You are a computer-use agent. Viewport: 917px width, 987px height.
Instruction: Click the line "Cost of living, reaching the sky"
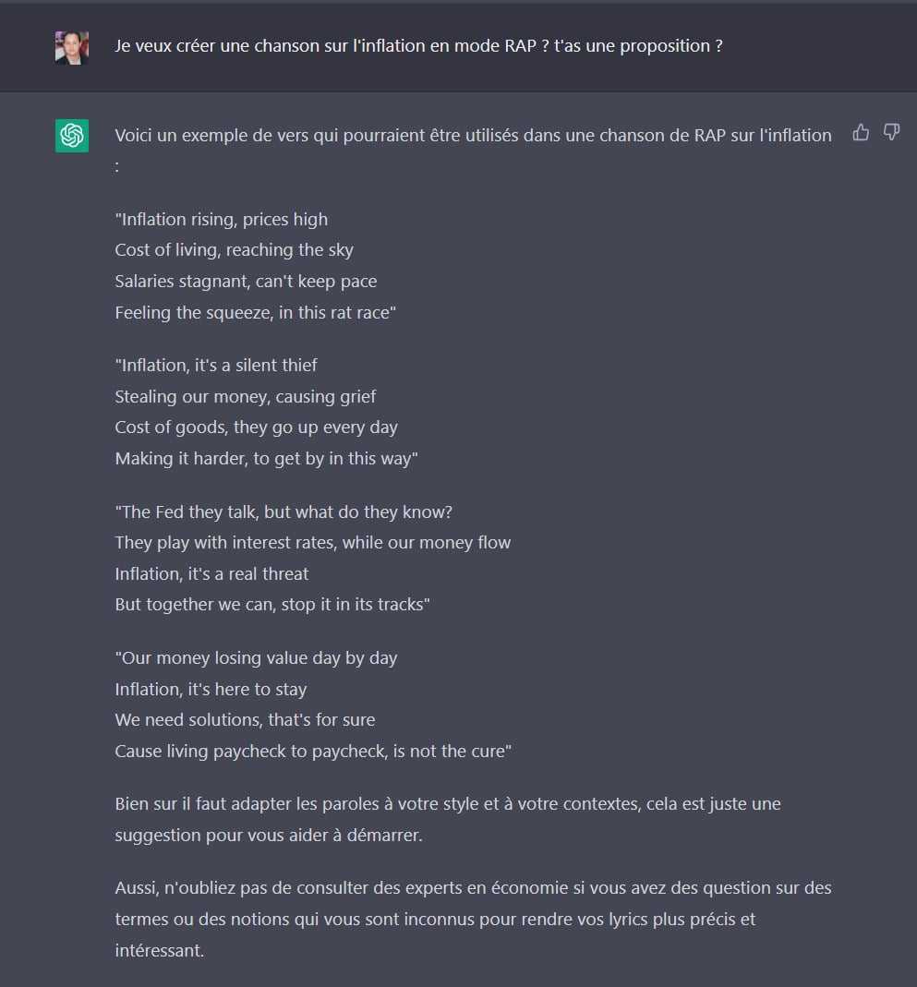click(235, 250)
